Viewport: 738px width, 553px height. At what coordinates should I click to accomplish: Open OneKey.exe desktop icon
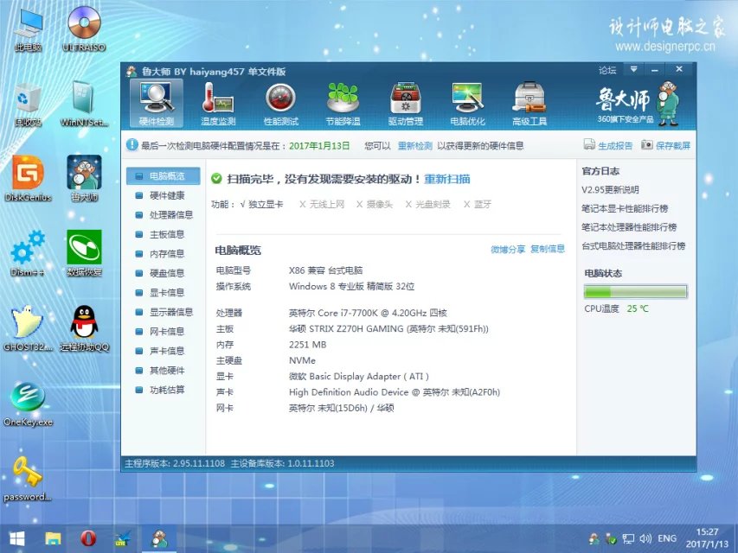pyautogui.click(x=29, y=404)
